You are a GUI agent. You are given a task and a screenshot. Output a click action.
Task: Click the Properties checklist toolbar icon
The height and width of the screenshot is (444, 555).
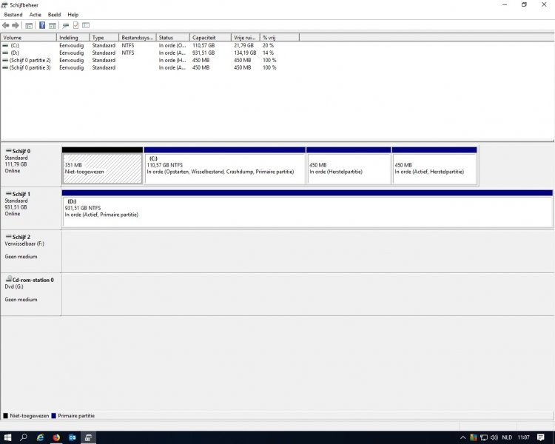[75, 25]
